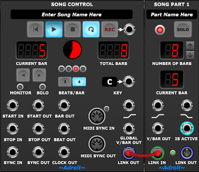Toggle the loop transport button
199x172 pixels.
(x=91, y=29)
